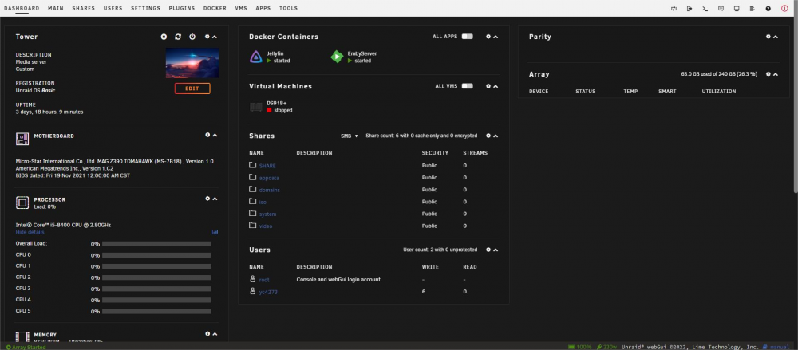Toggle the ALL APPS switch
Image resolution: width=798 pixels, height=350 pixels.
[x=467, y=37]
